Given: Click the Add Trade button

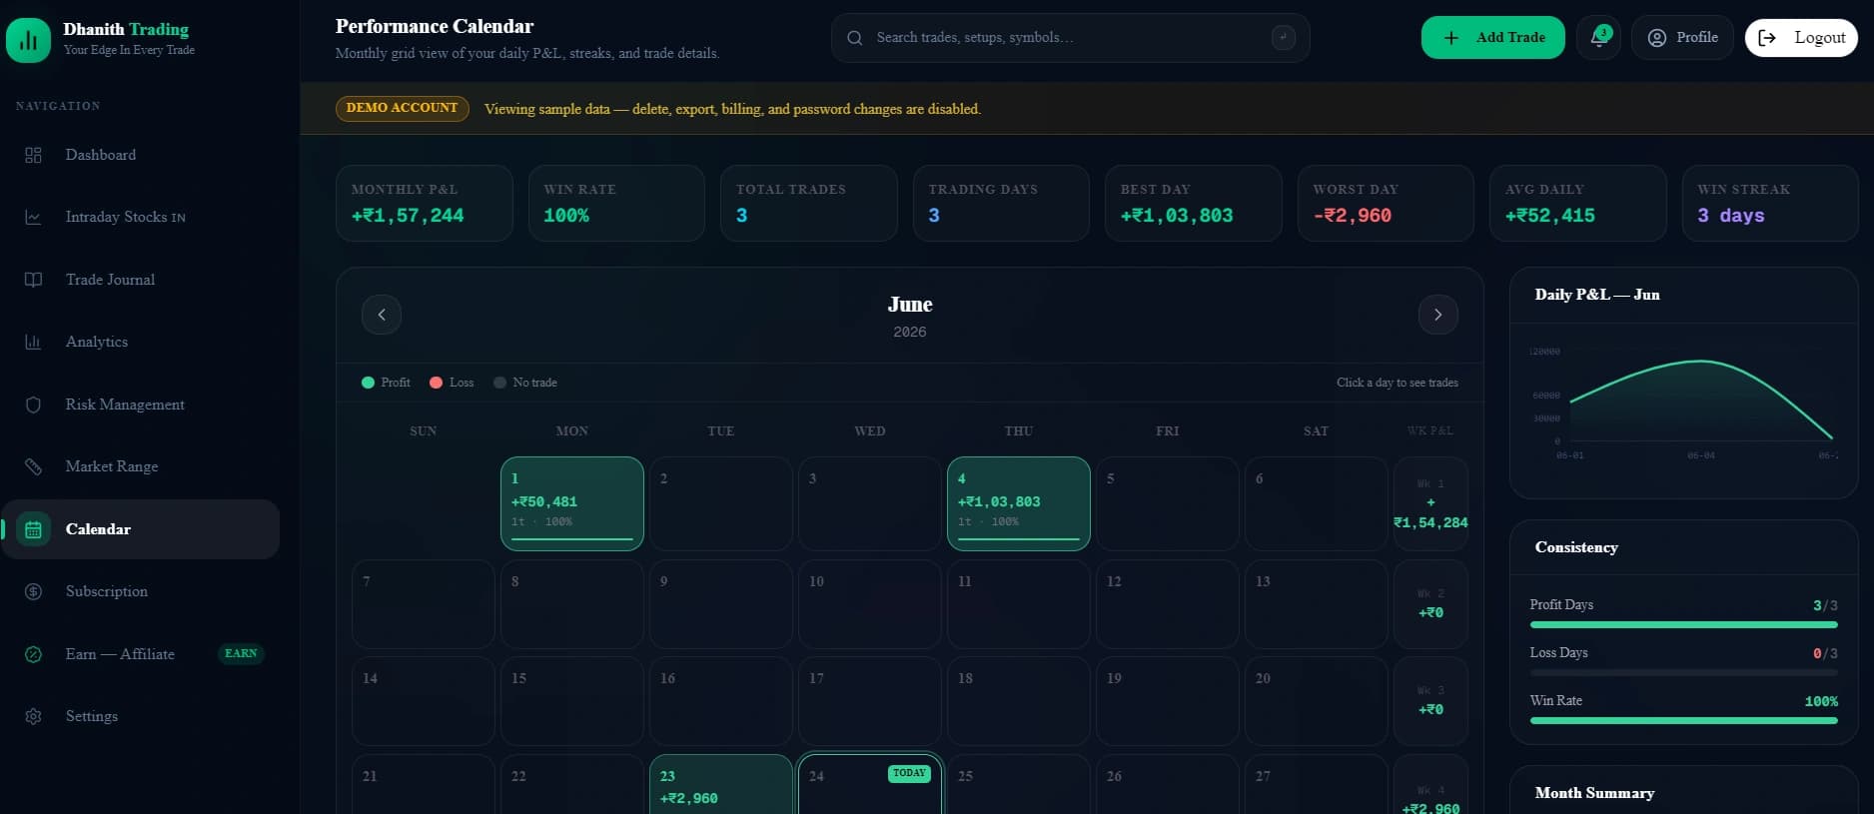Looking at the screenshot, I should (1492, 37).
